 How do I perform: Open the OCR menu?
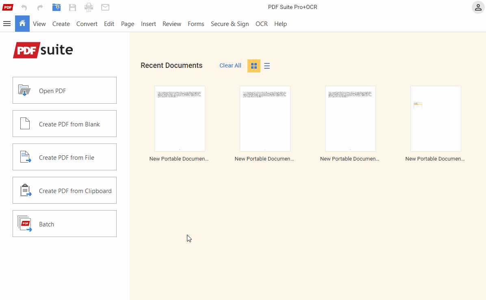[262, 24]
